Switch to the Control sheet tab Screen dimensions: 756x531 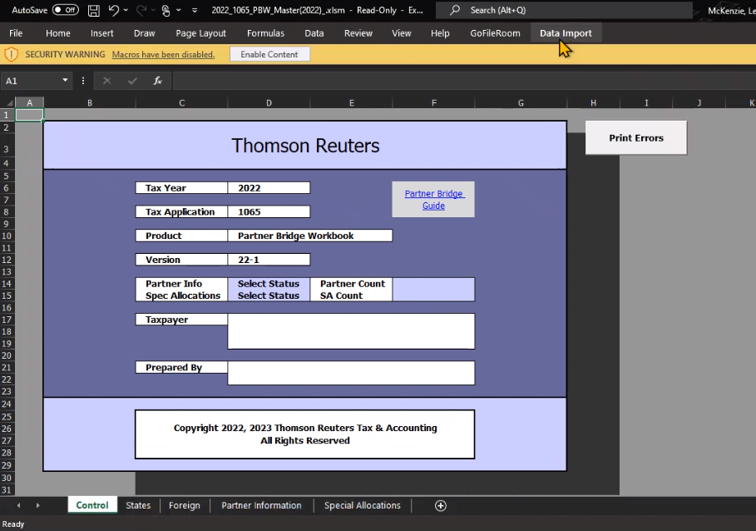(92, 505)
